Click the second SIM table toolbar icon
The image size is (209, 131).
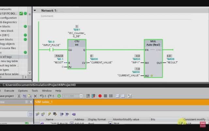pyautogui.click(x=43, y=114)
